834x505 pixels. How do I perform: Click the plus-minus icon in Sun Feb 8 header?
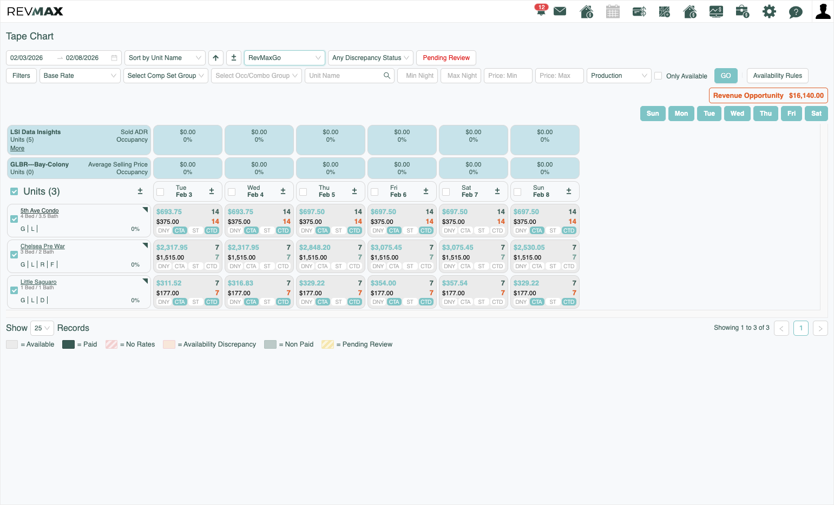tap(569, 191)
